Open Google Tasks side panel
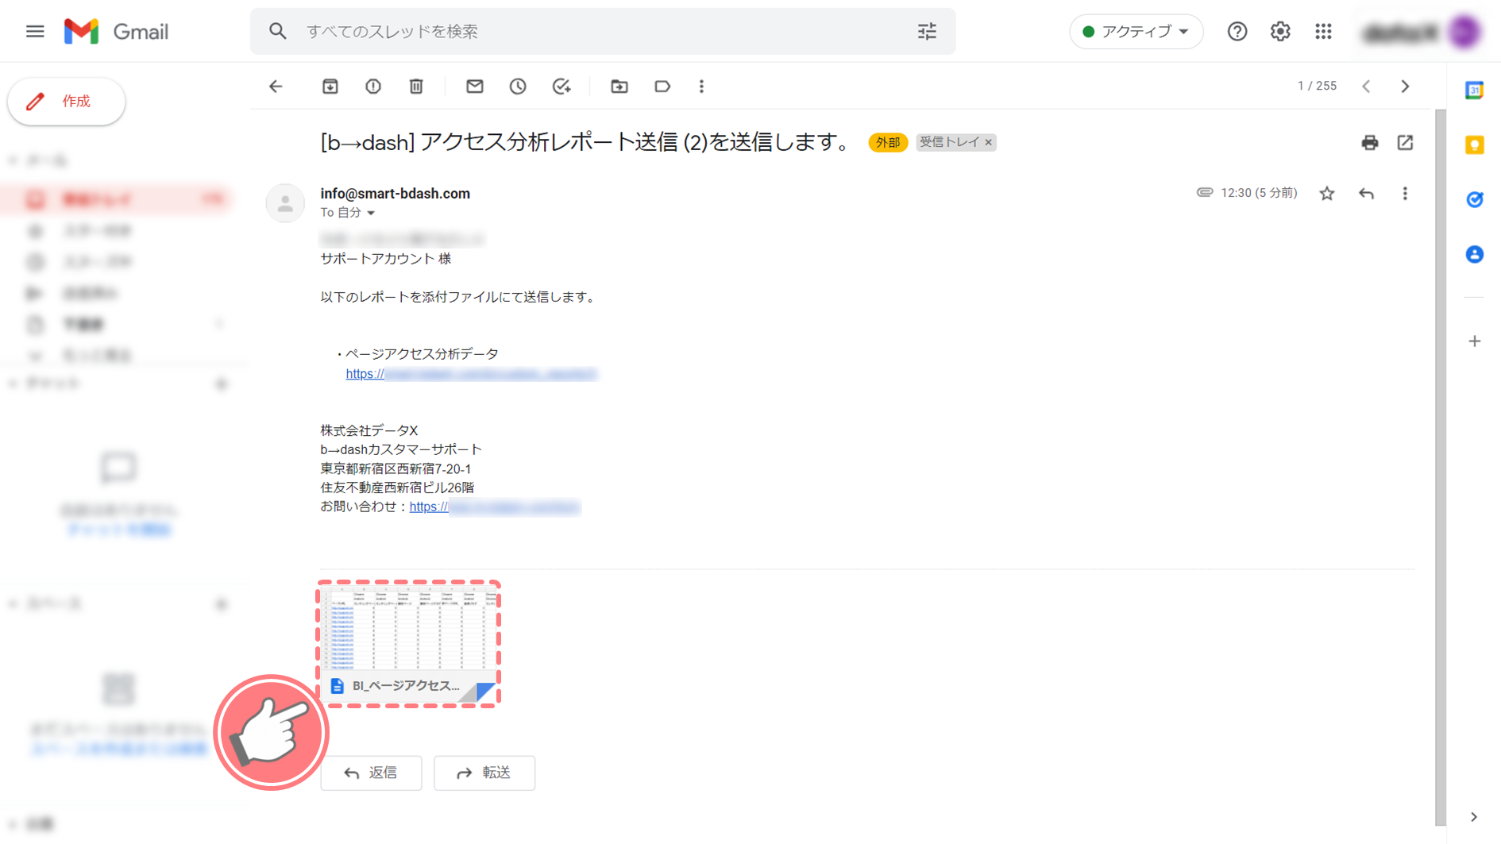Viewport: 1501px width, 844px height. (1474, 199)
